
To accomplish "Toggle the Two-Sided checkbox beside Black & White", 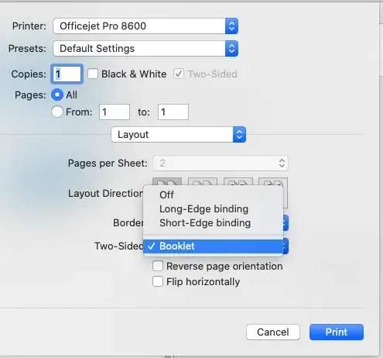I will pyautogui.click(x=179, y=74).
